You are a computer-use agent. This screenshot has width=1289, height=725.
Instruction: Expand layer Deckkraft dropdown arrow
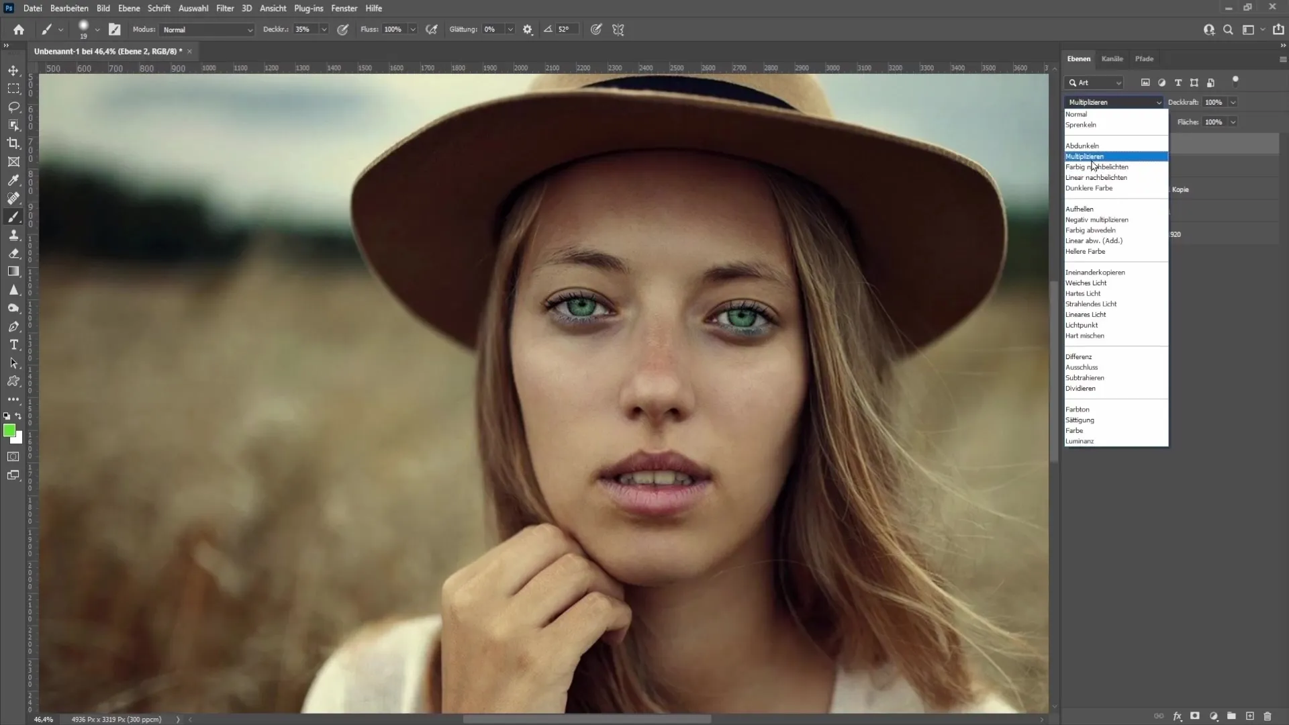[1233, 102]
